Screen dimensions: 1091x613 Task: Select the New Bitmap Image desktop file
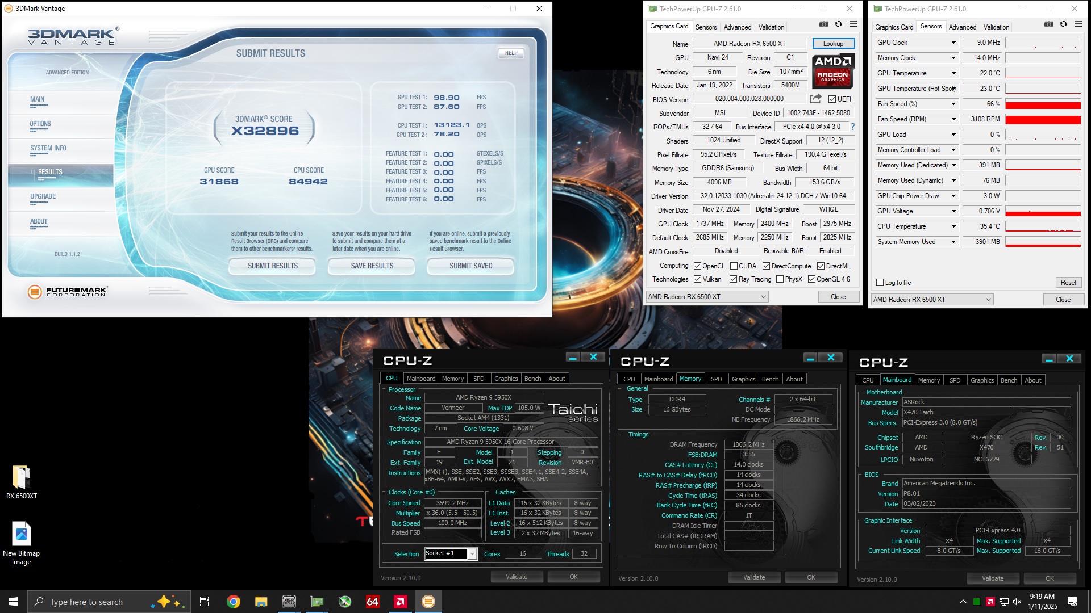coord(22,543)
